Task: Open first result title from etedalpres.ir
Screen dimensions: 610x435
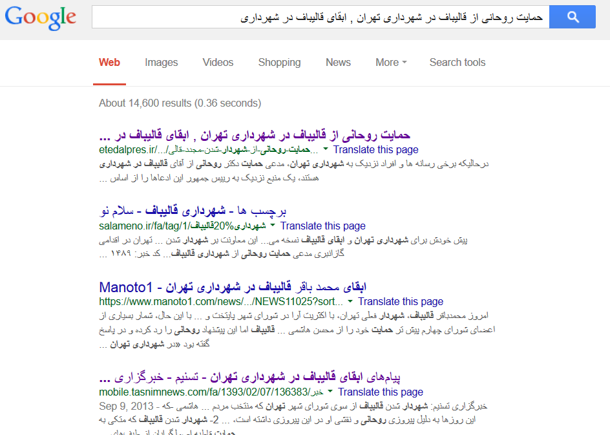Action: pyautogui.click(x=255, y=135)
